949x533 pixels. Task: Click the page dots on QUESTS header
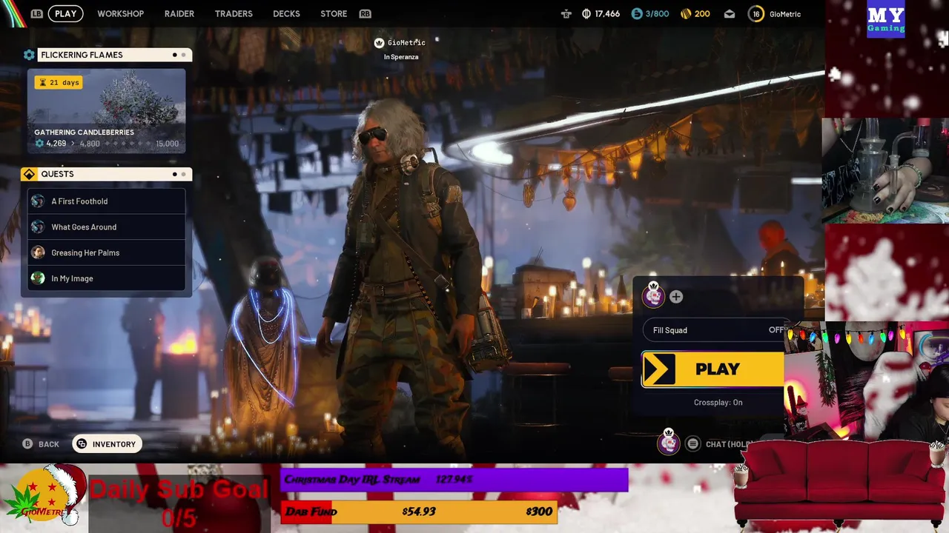coord(179,174)
